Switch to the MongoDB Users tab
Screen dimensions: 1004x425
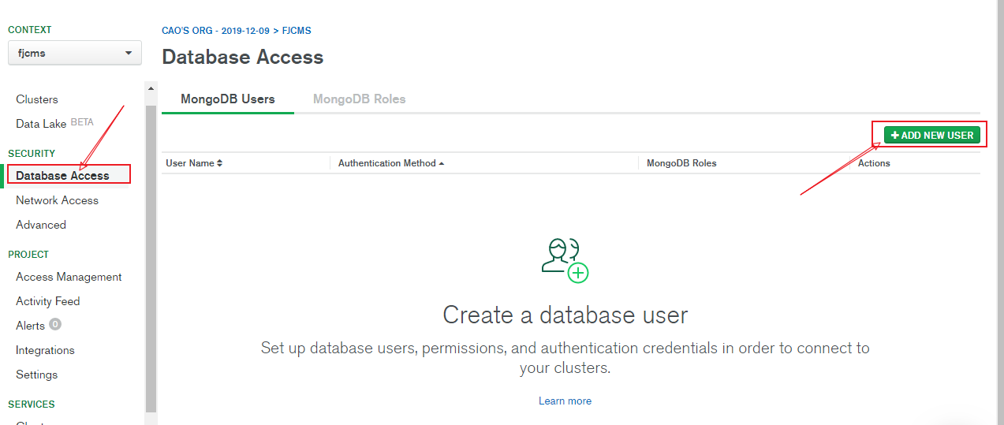(228, 99)
